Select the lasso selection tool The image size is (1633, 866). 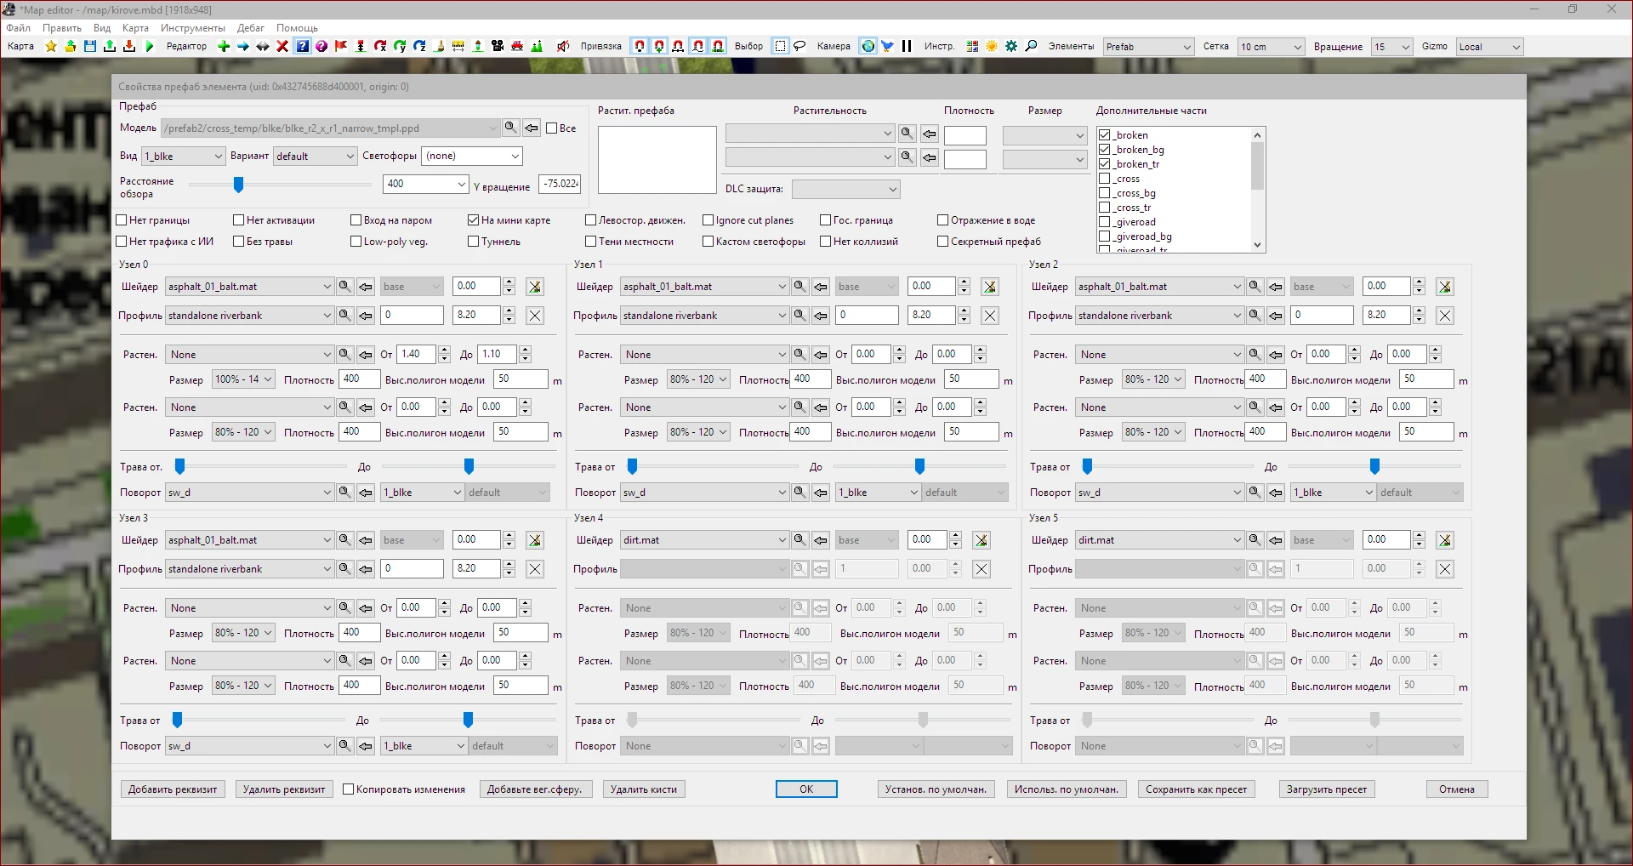(799, 46)
